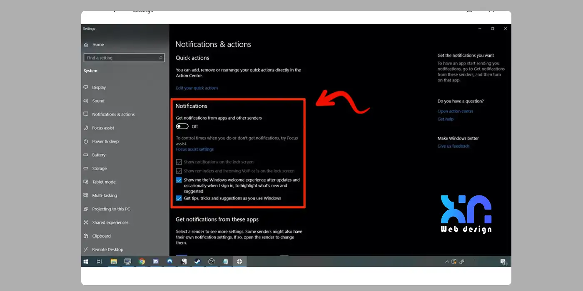Click the white S icon on taskbar

point(184,261)
